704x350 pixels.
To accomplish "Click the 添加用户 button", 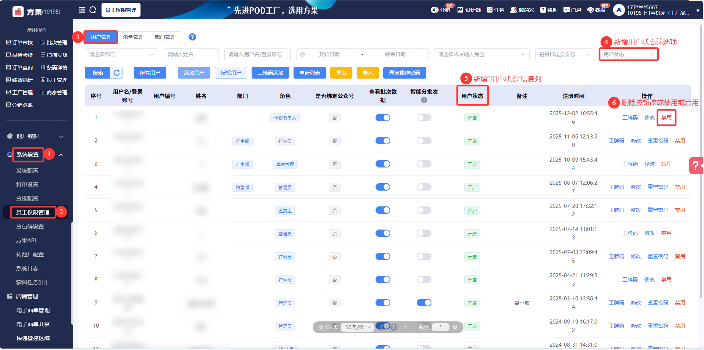I will [x=194, y=73].
